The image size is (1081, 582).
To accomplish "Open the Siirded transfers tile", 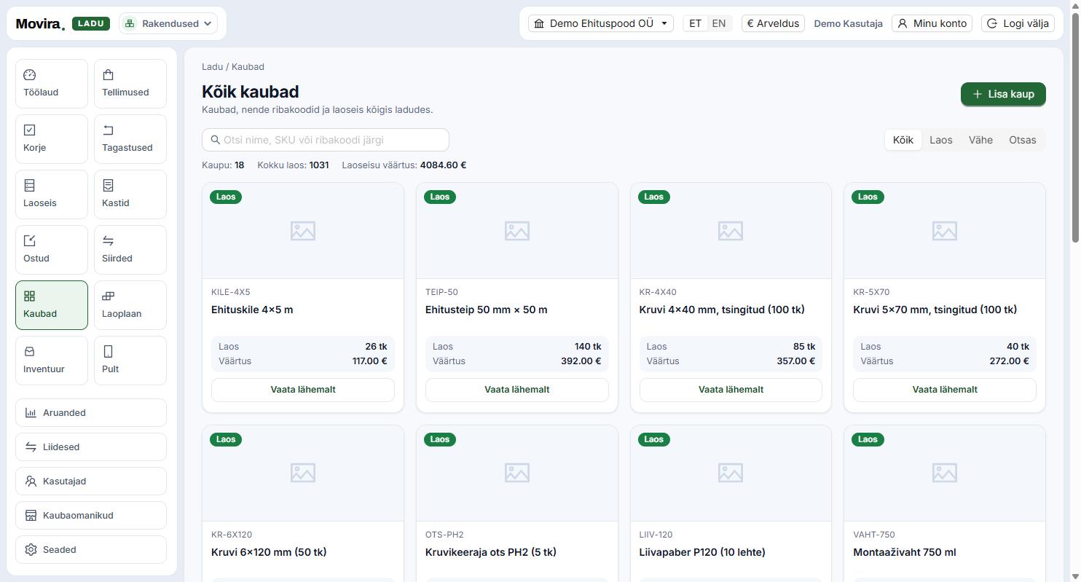I will (x=130, y=250).
